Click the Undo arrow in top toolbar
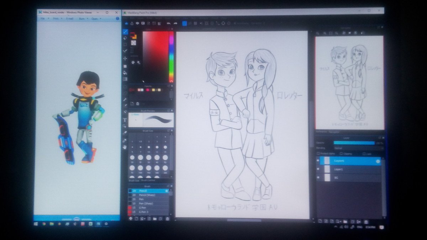Screen dimensions: 427x240 [x=168, y=23]
